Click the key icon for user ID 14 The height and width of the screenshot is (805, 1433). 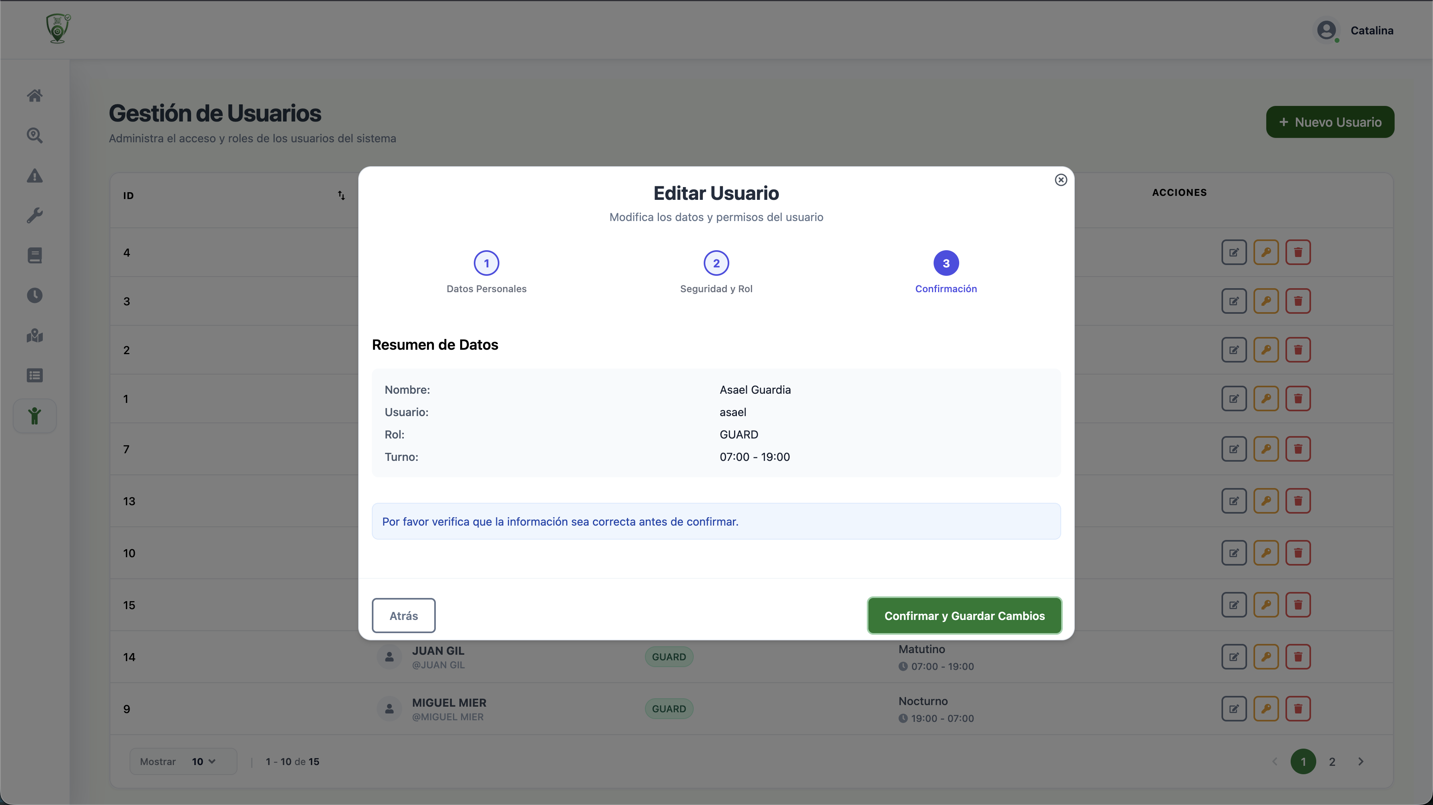1265,657
